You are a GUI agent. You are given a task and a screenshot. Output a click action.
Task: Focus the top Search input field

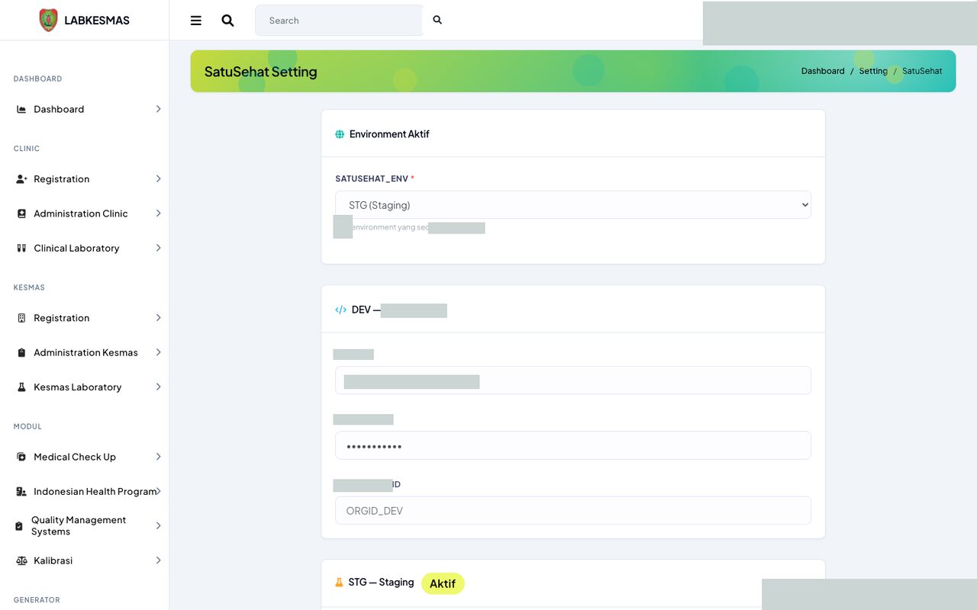(x=339, y=21)
